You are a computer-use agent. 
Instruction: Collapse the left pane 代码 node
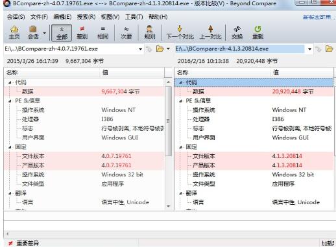point(10,82)
